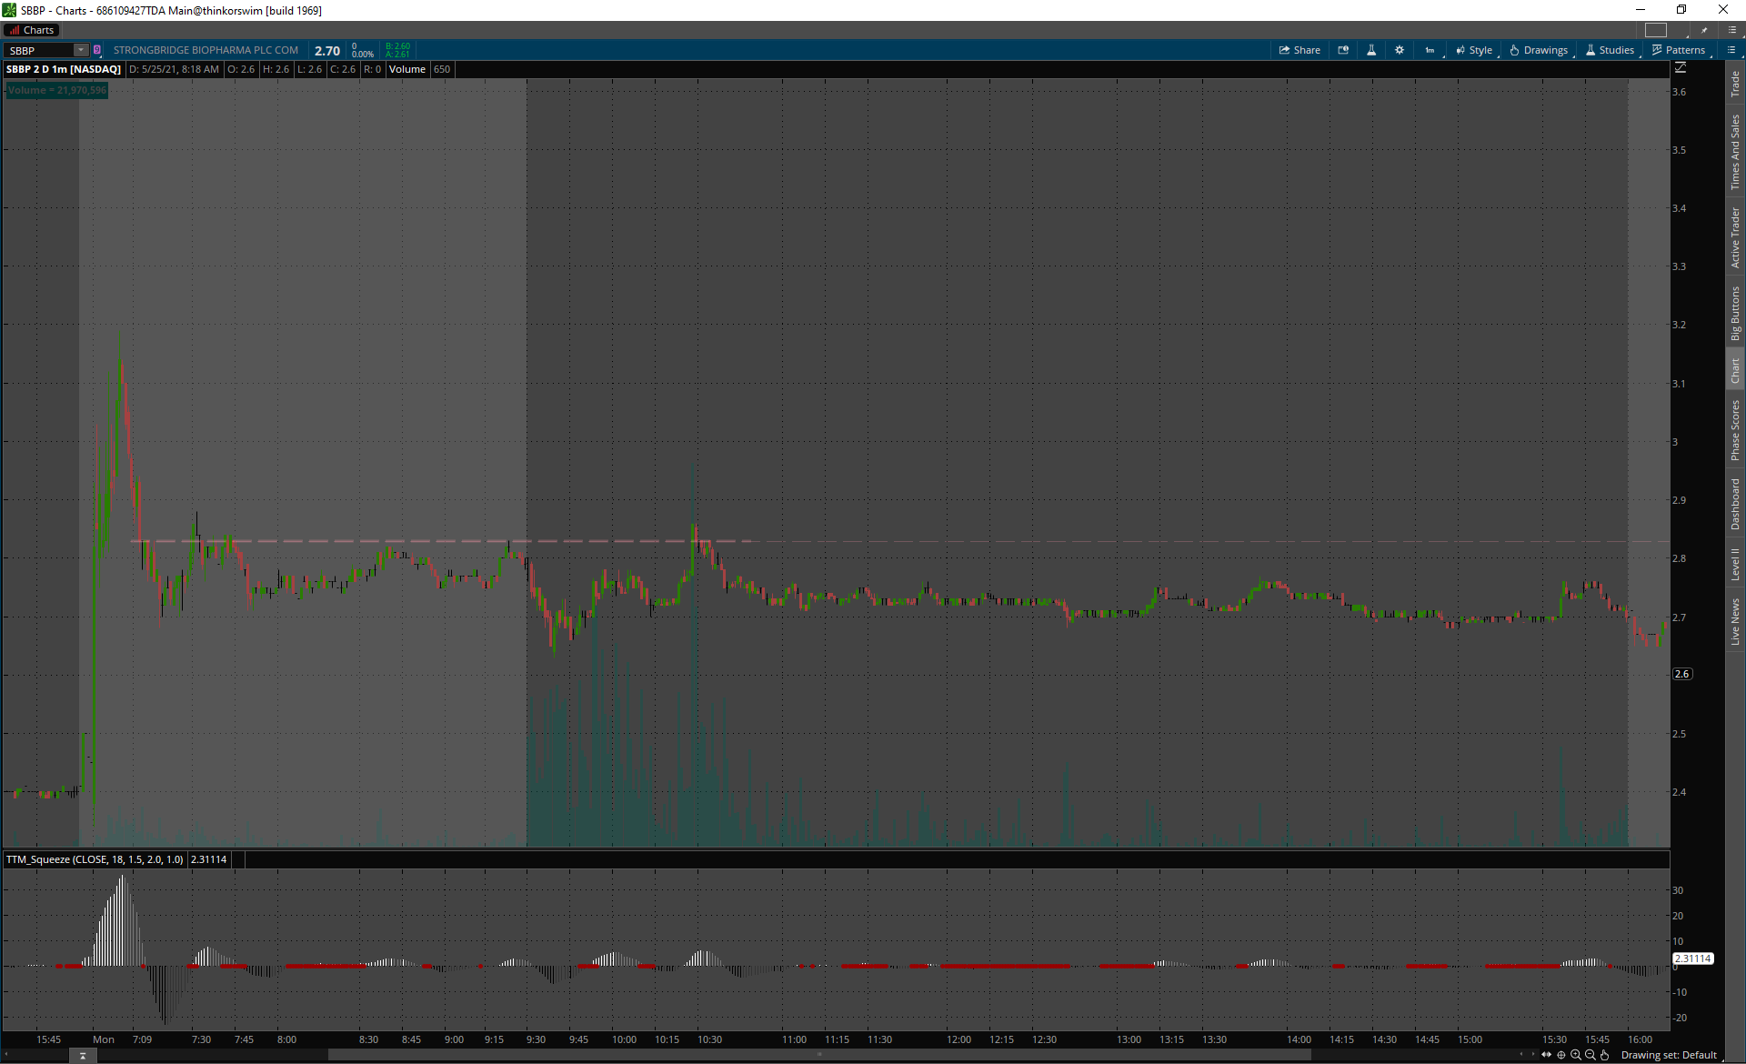Open the Style dropdown menu
The width and height of the screenshot is (1746, 1064).
point(1474,50)
